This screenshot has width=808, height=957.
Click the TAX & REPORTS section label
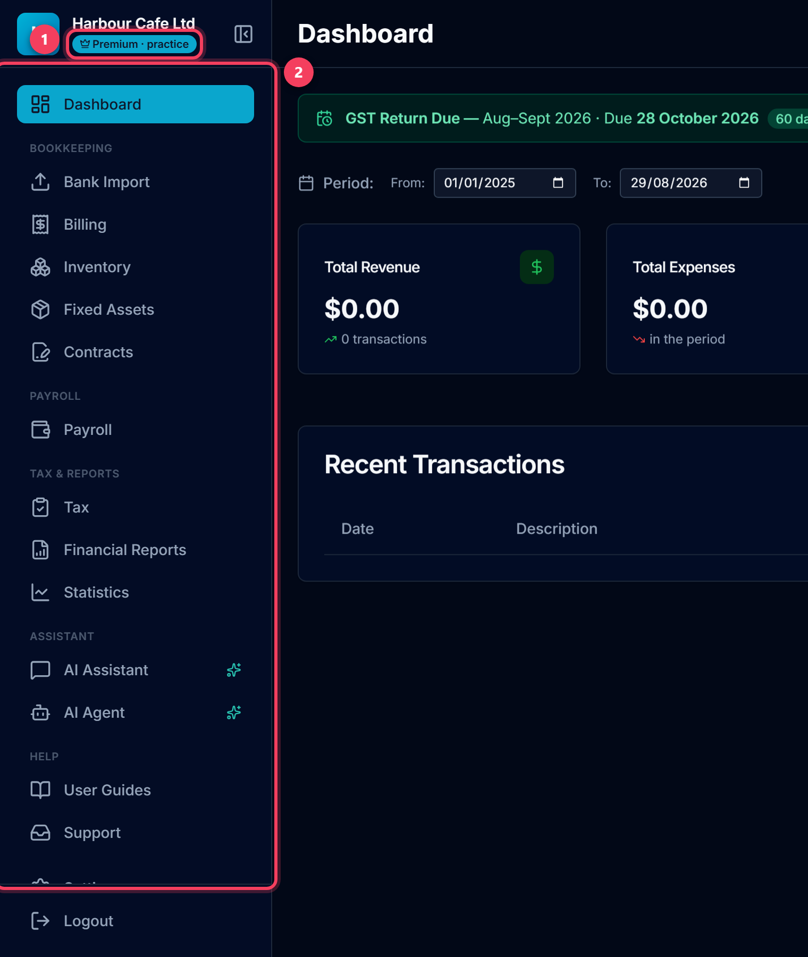(74, 474)
